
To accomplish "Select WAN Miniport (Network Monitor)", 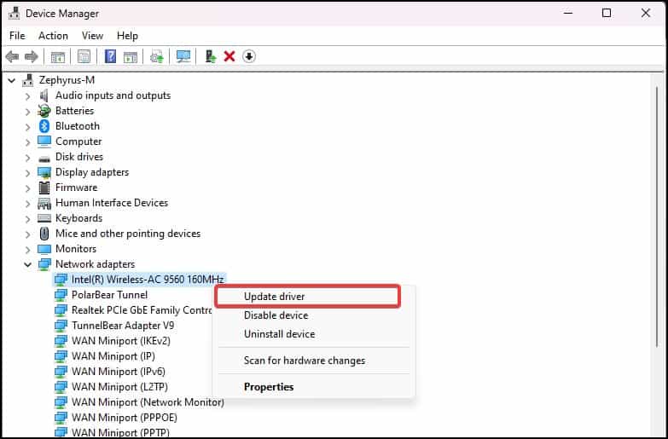I will pyautogui.click(x=148, y=402).
